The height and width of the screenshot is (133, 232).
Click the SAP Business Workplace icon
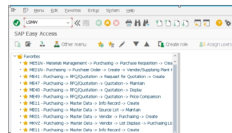click(42, 44)
